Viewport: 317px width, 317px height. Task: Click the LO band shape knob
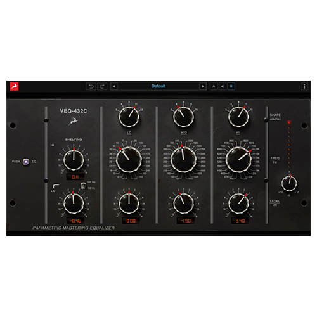129,117
